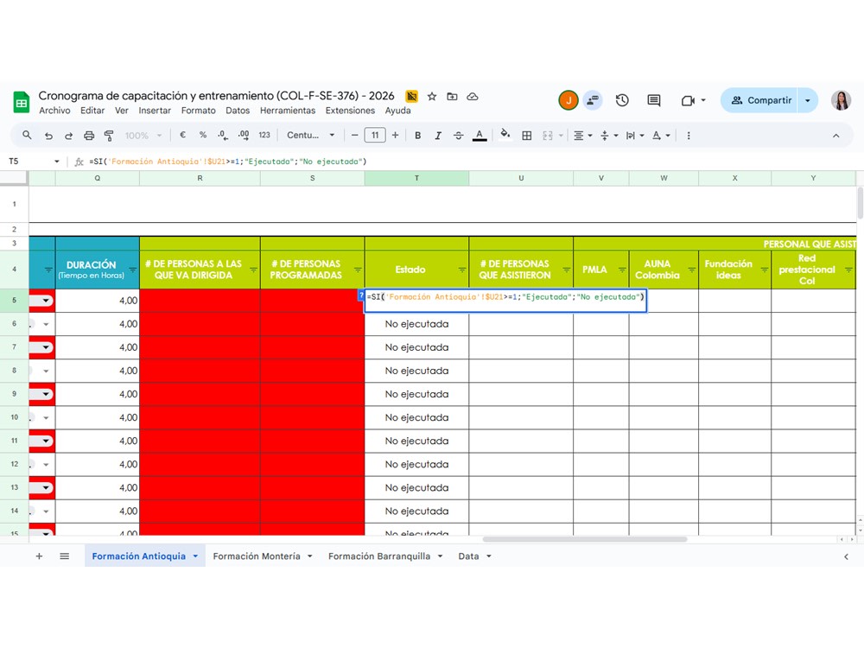The height and width of the screenshot is (648, 864).
Task: Toggle filter on # DE PERSONAS PROGRAMADAS header
Action: 358,270
